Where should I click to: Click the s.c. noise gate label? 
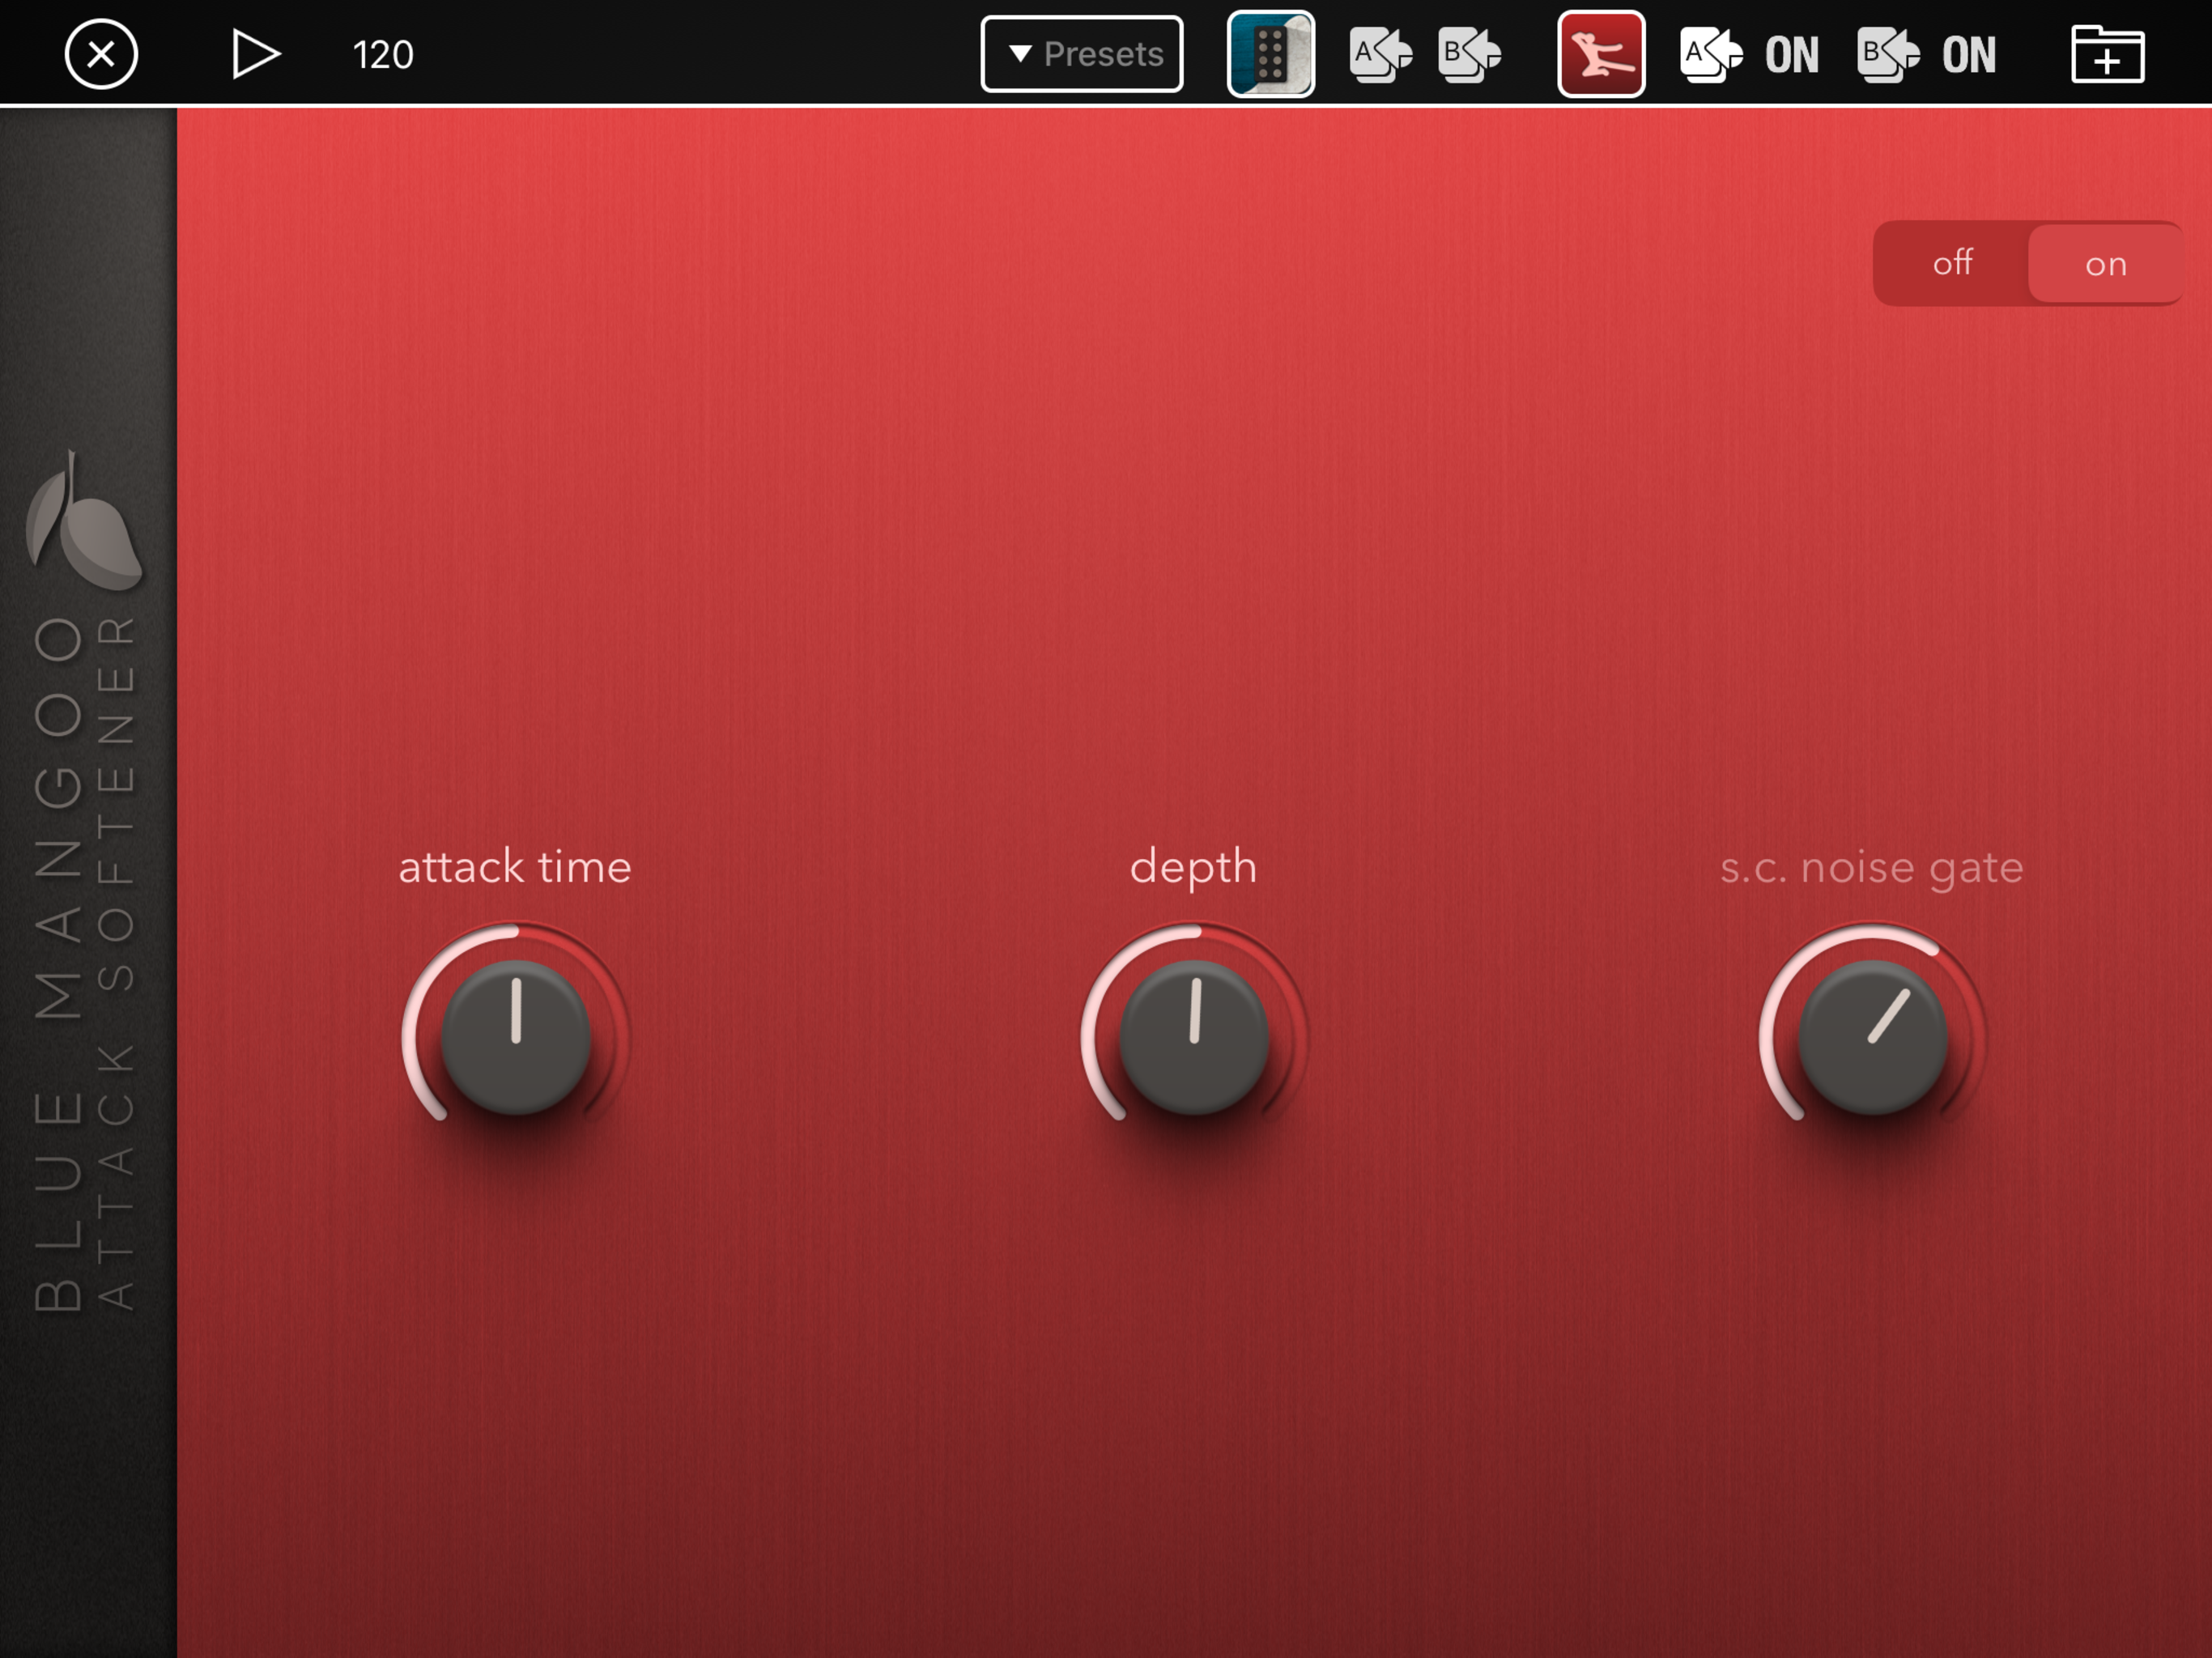(x=1871, y=867)
